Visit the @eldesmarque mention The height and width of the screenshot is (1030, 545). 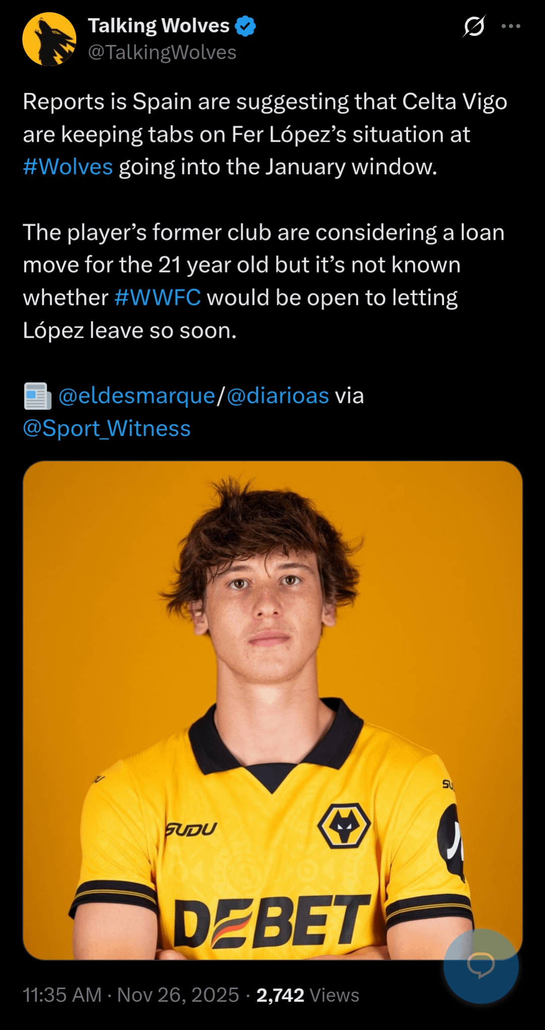(x=137, y=396)
